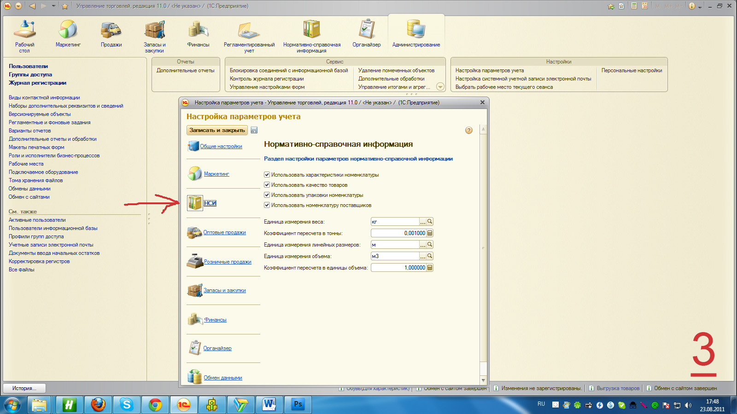Open Запасы и закупки link in dialog
Screen dimensions: 737x414
click(x=225, y=290)
